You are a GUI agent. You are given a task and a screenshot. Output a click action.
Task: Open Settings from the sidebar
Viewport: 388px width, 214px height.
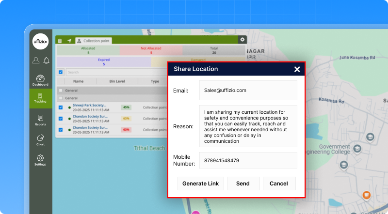[40, 160]
